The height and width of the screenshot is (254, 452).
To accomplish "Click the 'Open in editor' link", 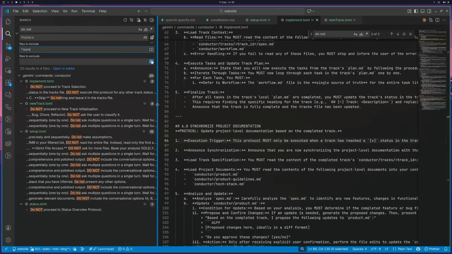I will click(64, 68).
